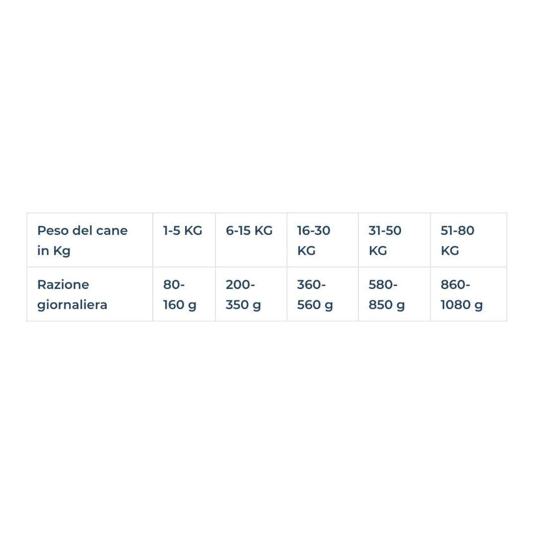536x536 pixels.
Task: Select the '860-1080 g' ration cell
Action: pos(469,294)
